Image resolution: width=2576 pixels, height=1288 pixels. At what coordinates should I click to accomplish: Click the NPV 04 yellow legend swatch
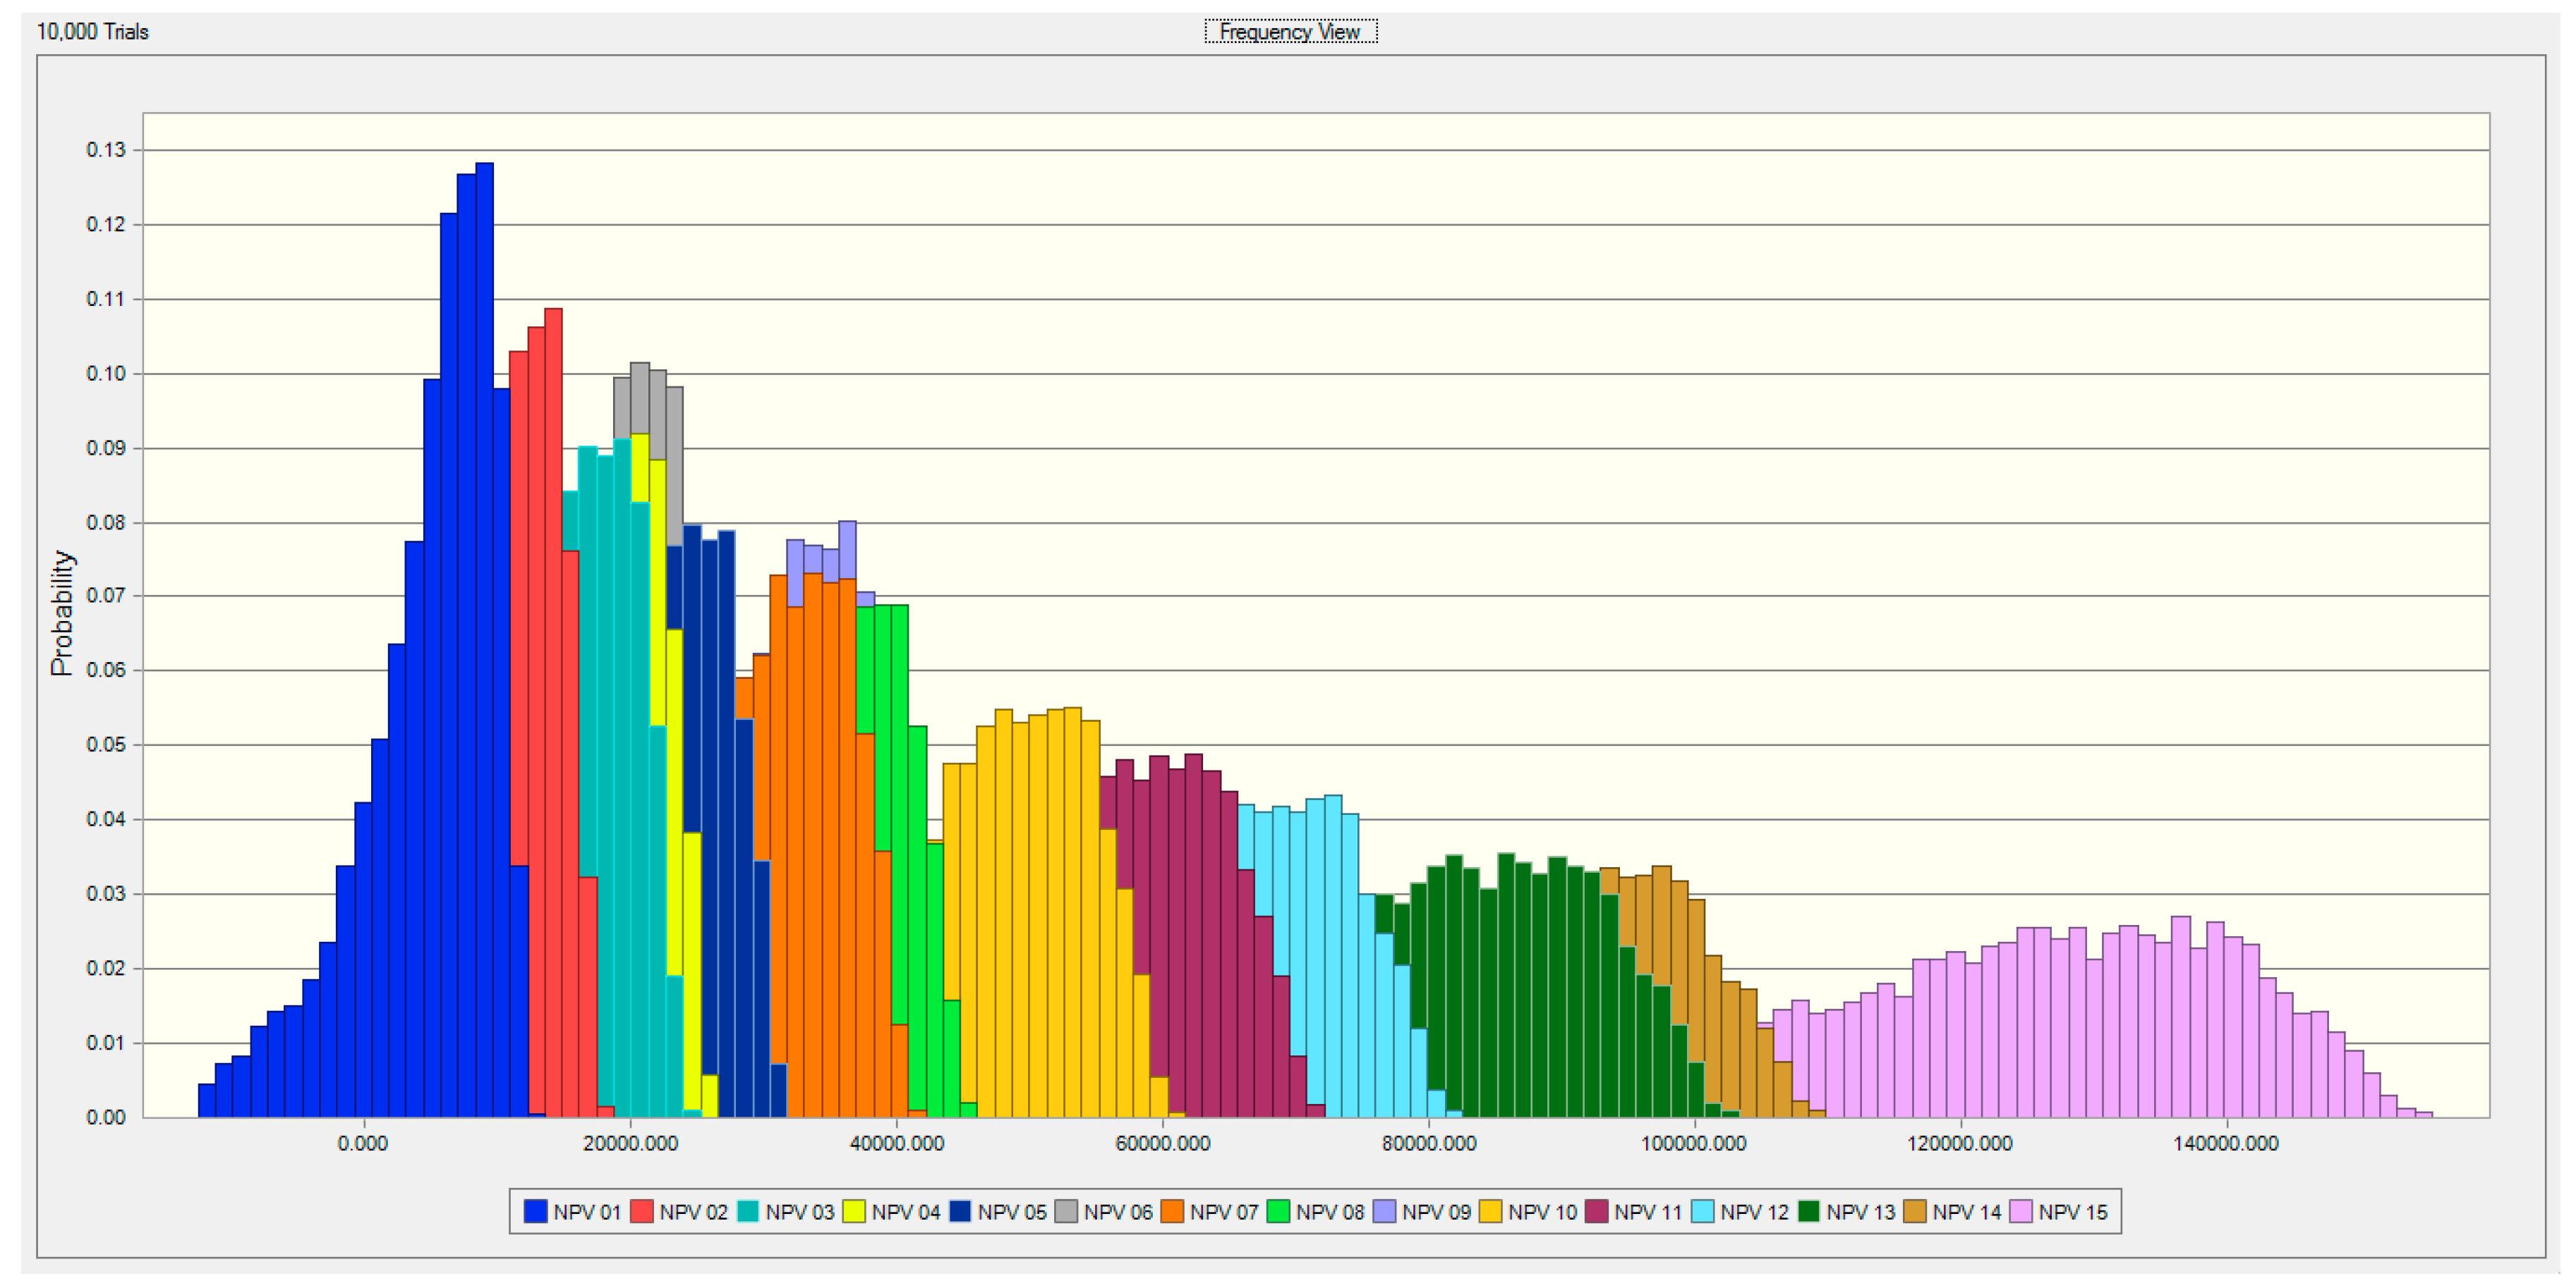pos(854,1211)
